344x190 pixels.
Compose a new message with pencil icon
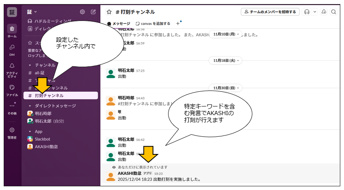(93, 12)
